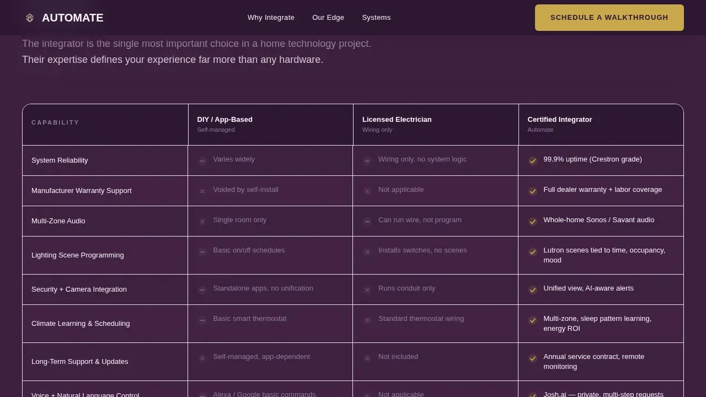Click the Runs conduit only text
The width and height of the screenshot is (706, 397).
(x=407, y=288)
